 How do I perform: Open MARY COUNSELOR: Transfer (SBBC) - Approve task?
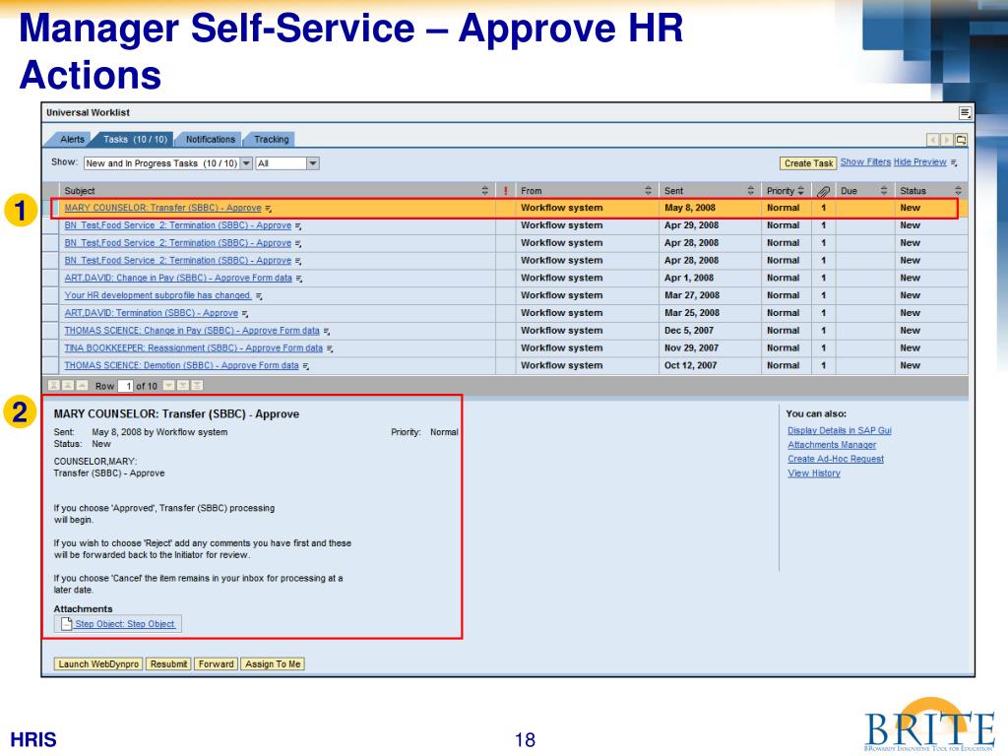click(x=162, y=209)
